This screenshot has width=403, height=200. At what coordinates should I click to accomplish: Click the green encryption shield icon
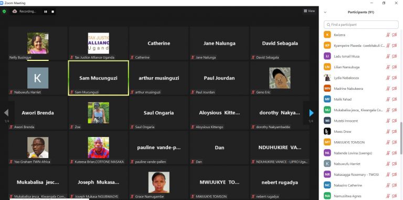[4, 12]
